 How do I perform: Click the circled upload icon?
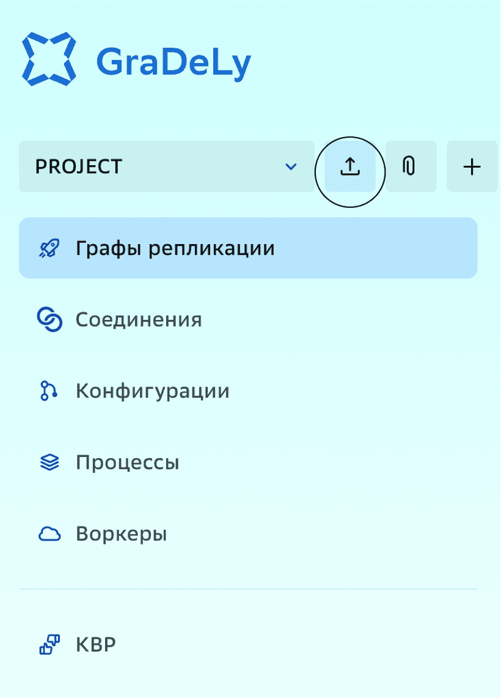pos(349,166)
